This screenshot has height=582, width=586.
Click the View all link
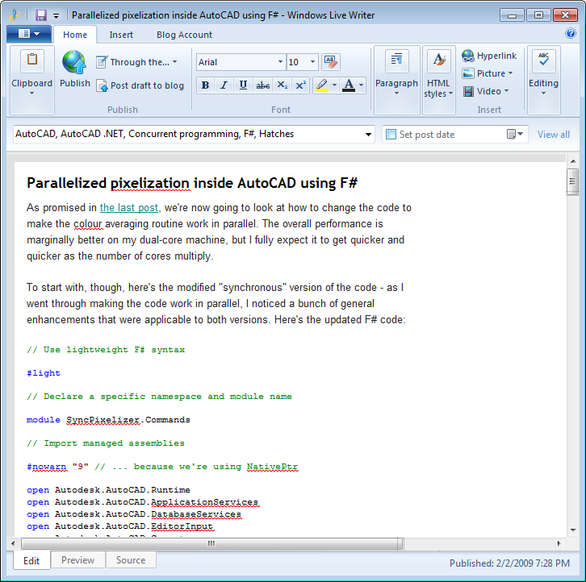click(554, 135)
